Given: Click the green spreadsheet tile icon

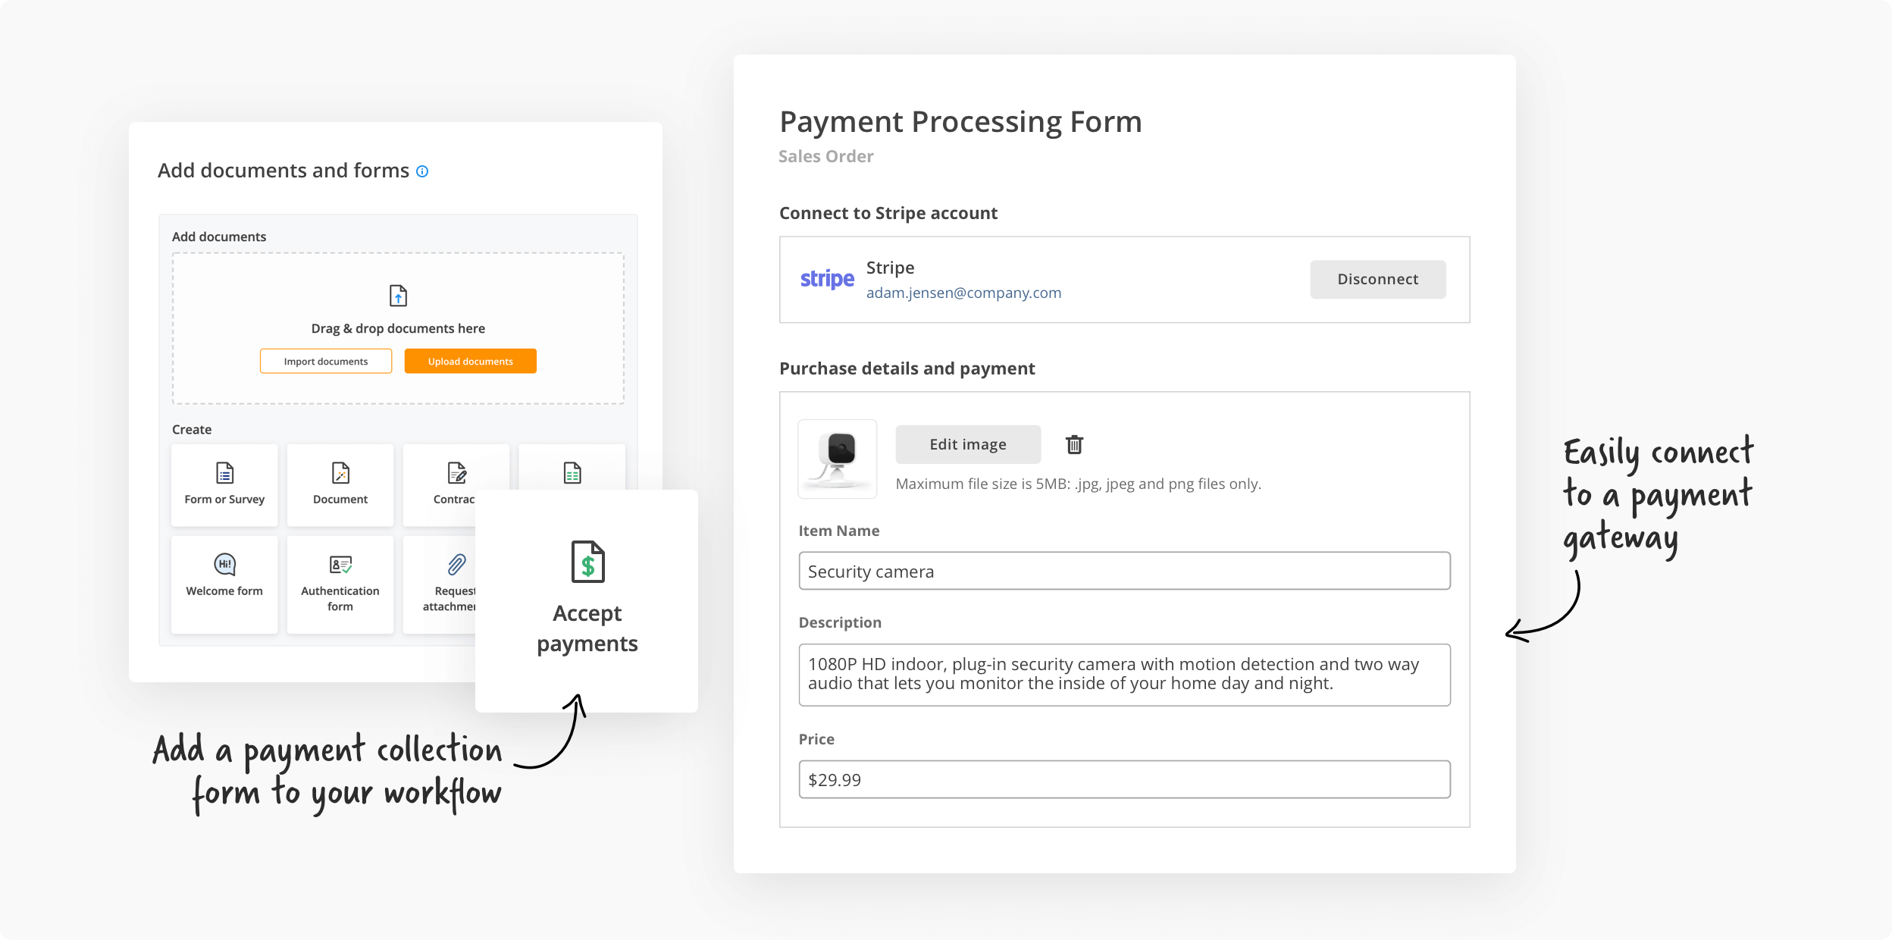Looking at the screenshot, I should coord(572,473).
